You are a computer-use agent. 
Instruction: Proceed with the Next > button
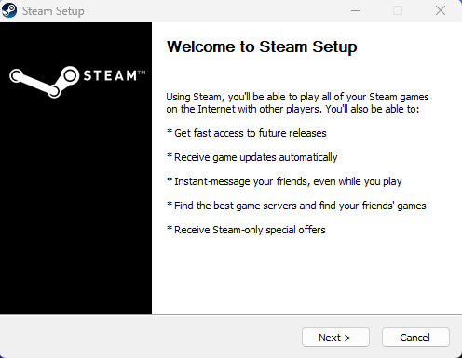[335, 338]
